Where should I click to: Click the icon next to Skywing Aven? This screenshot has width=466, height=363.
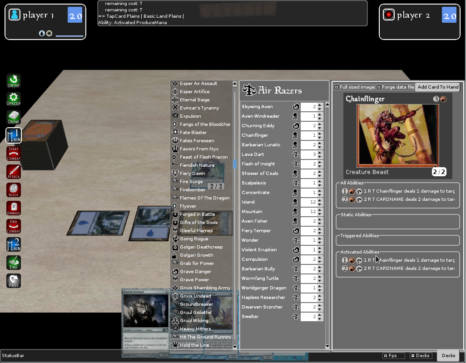(x=296, y=107)
